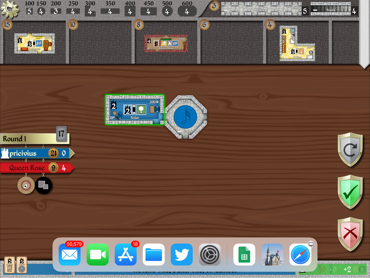Select the 400 size room stack
This screenshot has height=278, width=370.
coord(130,11)
